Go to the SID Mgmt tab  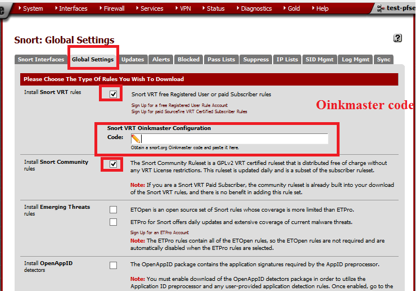(319, 60)
